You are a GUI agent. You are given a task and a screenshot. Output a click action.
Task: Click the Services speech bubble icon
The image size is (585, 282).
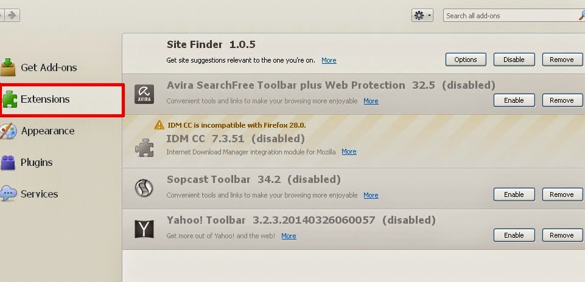pos(9,194)
